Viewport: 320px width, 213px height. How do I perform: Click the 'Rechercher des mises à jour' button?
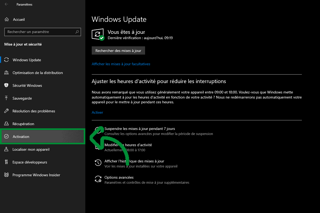click(x=118, y=51)
